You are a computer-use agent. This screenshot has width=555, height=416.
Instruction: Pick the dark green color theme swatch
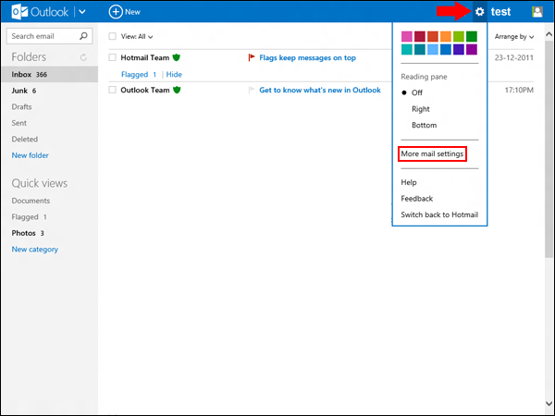click(x=472, y=36)
